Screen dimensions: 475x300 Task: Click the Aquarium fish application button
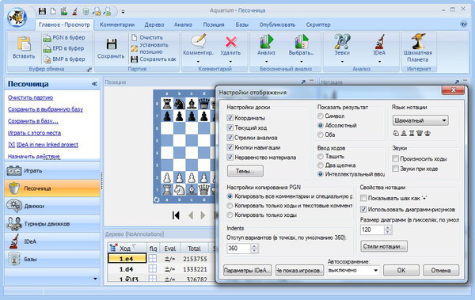coord(17,17)
